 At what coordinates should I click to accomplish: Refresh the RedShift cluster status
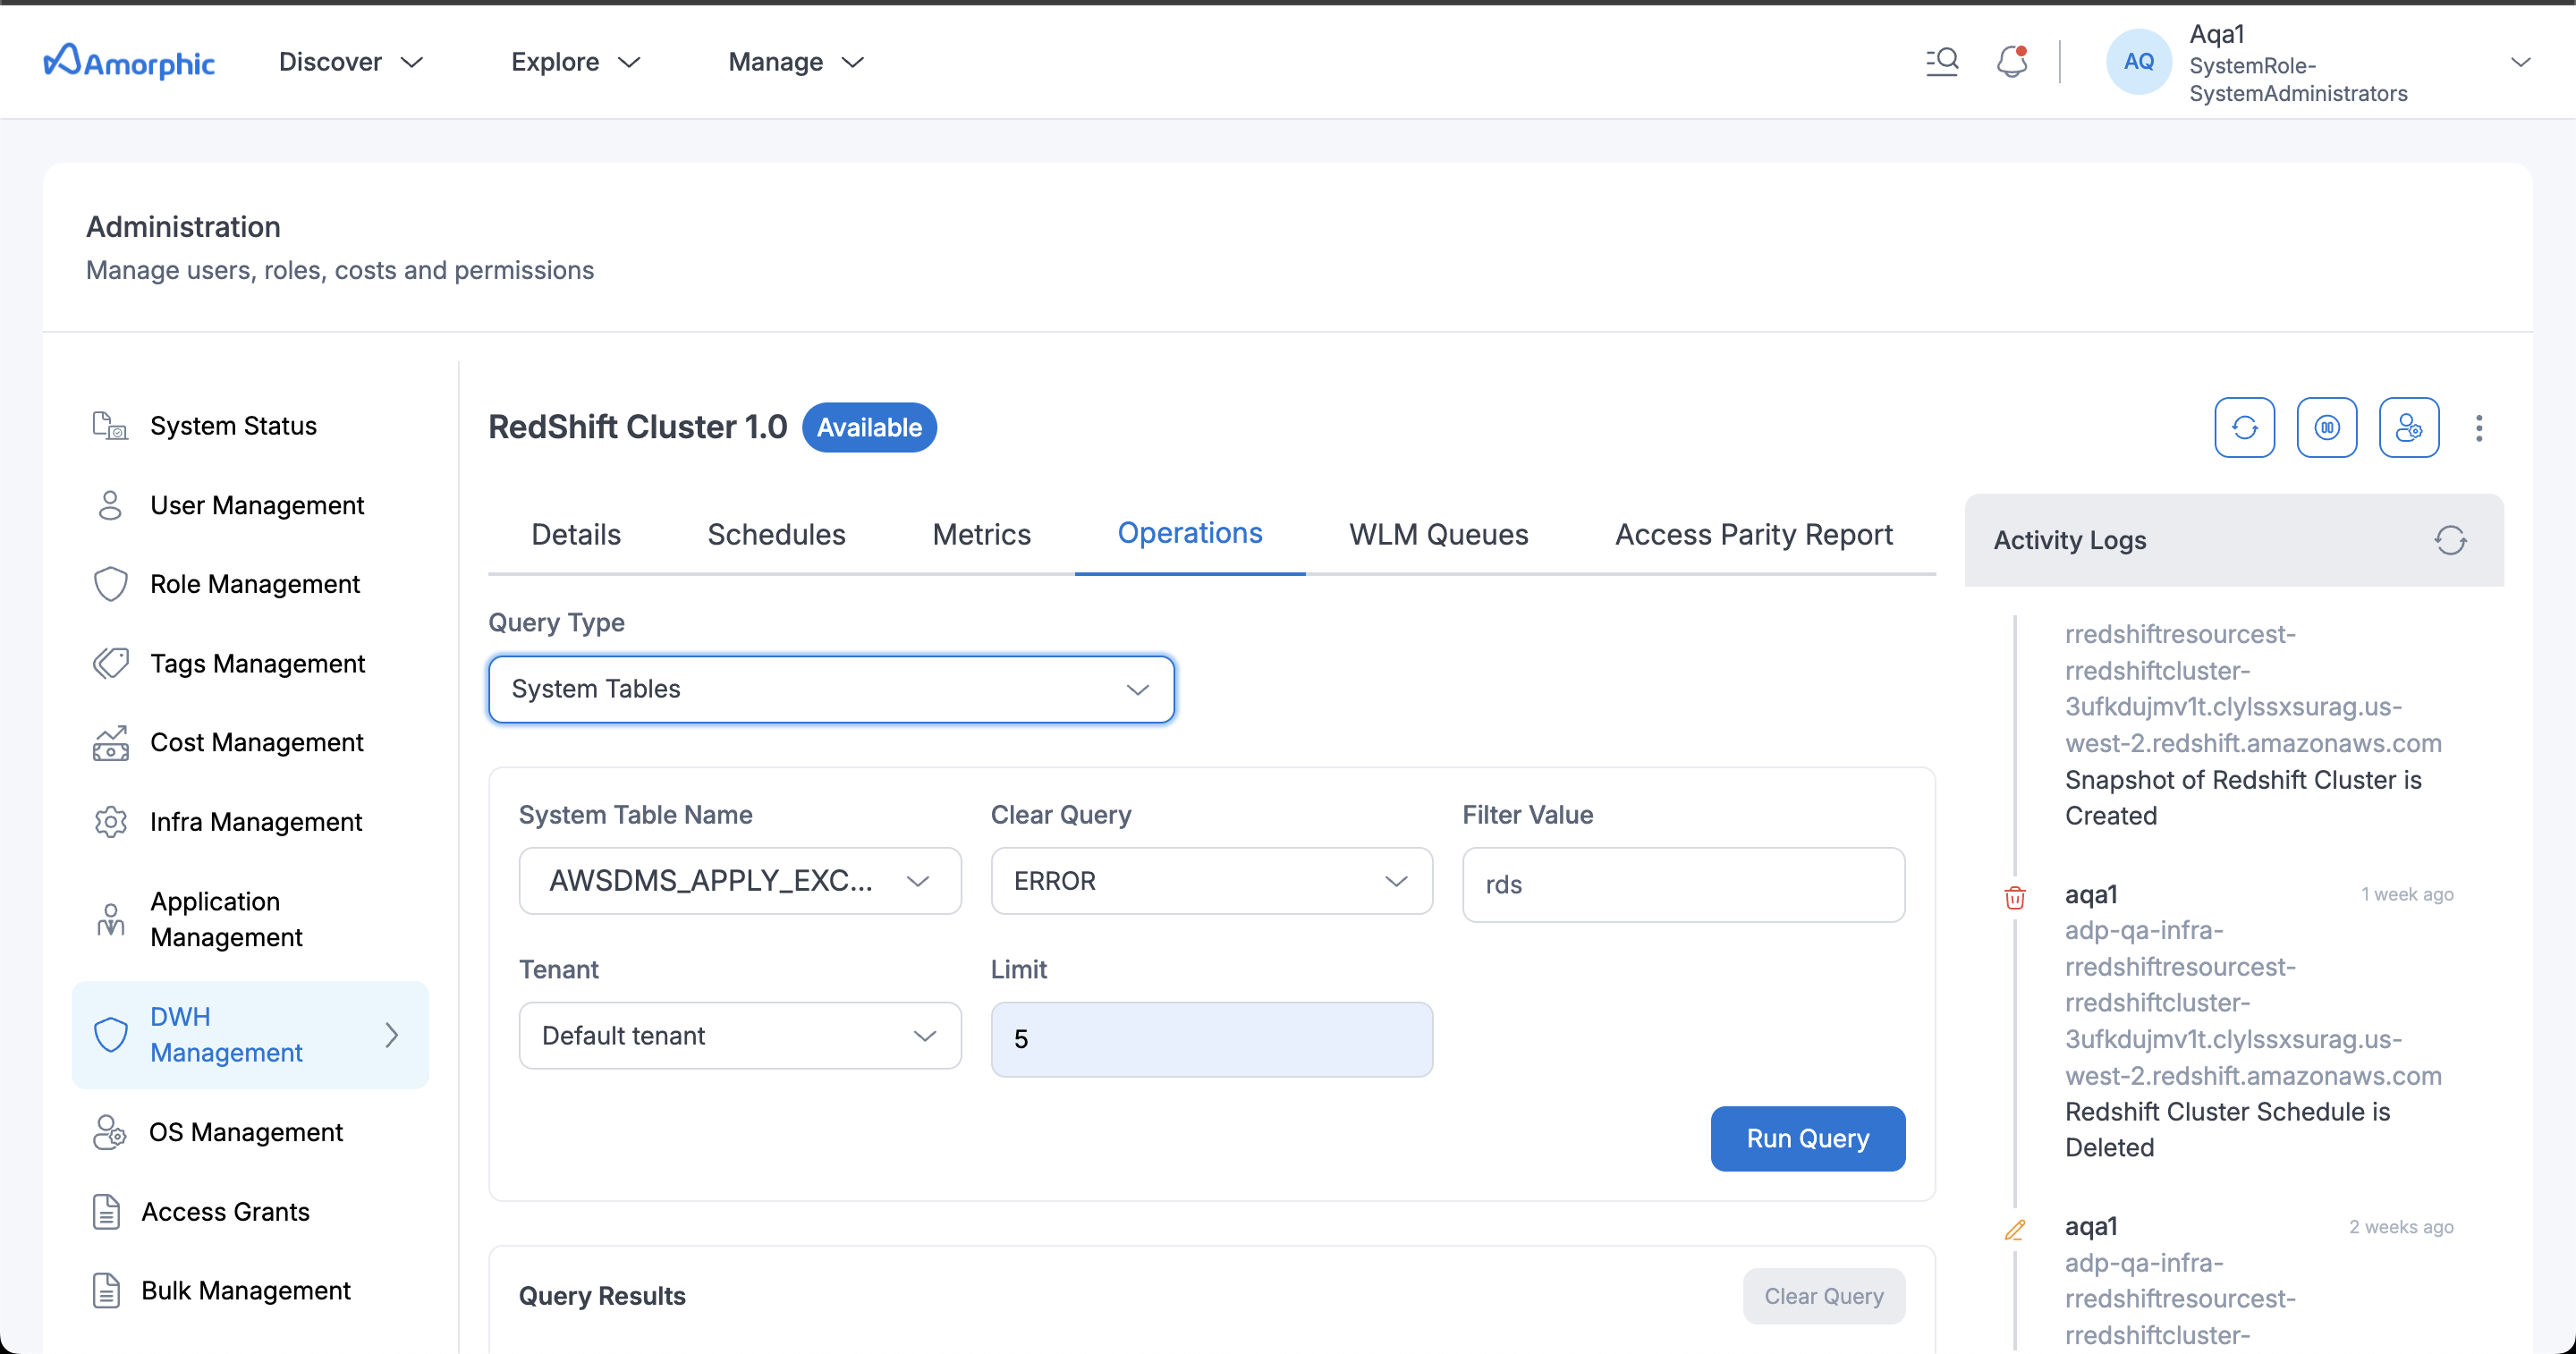pos(2244,428)
